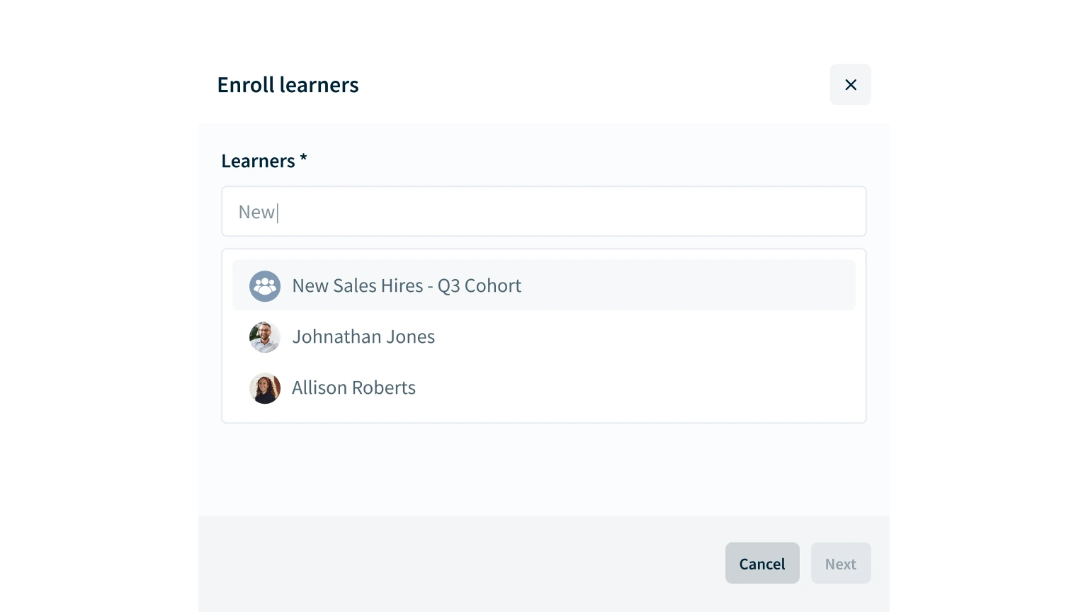Click Allison Roberts's profile photo

[x=265, y=388]
